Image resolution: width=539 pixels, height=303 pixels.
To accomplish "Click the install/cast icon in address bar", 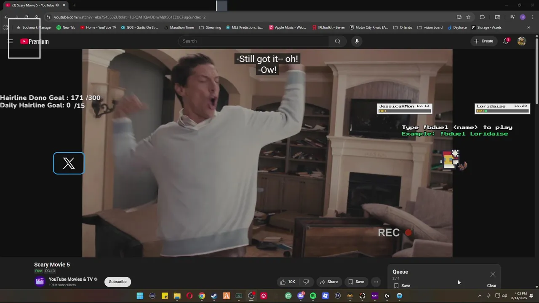I will [x=459, y=17].
